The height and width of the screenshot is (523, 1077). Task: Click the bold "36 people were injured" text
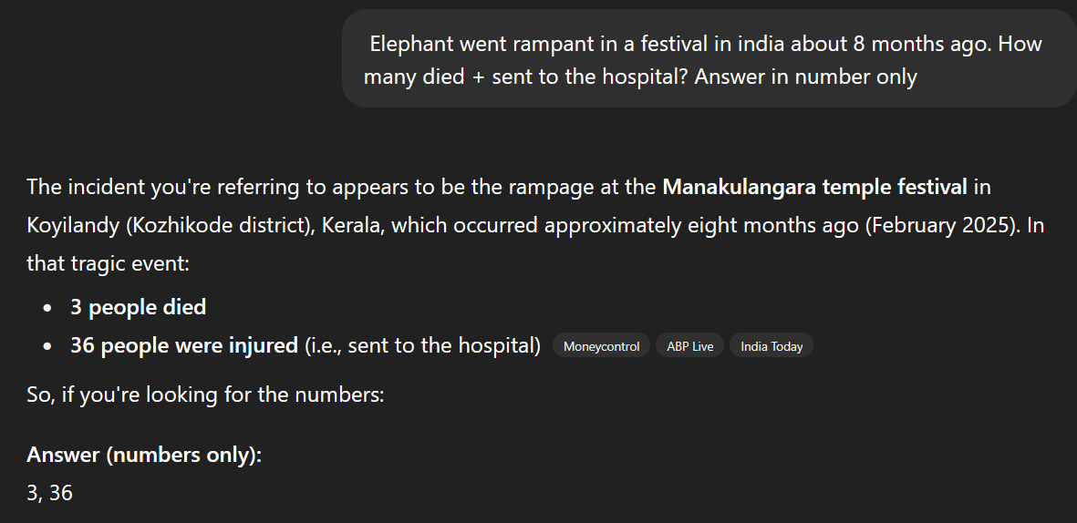tap(184, 346)
